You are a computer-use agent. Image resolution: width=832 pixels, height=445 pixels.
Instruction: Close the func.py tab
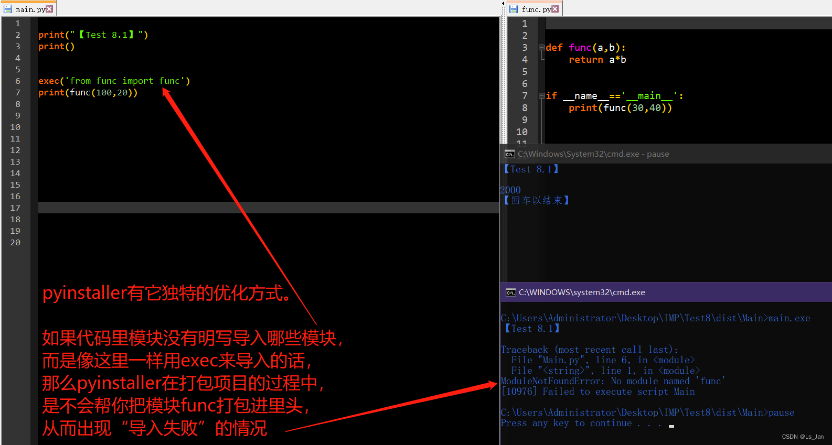555,9
